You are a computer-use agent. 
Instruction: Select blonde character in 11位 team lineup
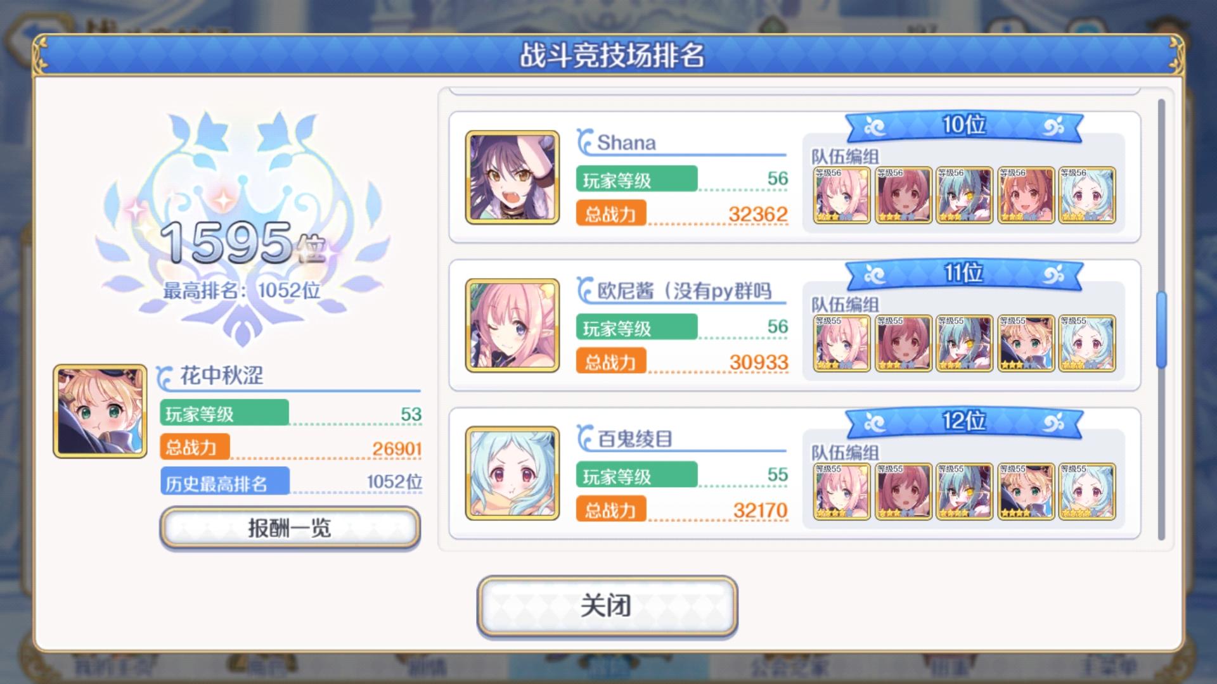[1026, 343]
